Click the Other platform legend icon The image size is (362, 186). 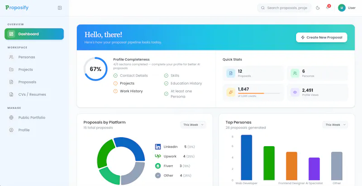pyautogui.click(x=158, y=176)
